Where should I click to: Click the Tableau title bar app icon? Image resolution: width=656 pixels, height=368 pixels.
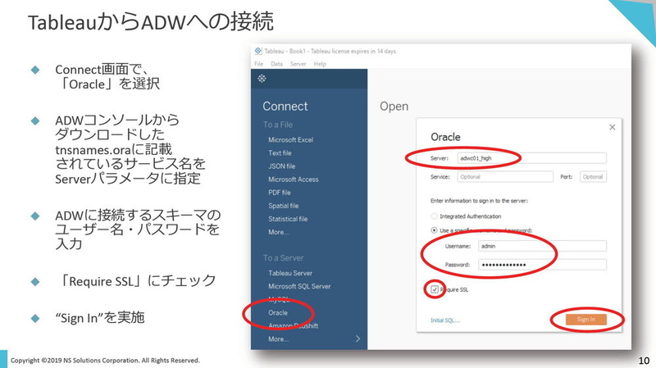[258, 51]
